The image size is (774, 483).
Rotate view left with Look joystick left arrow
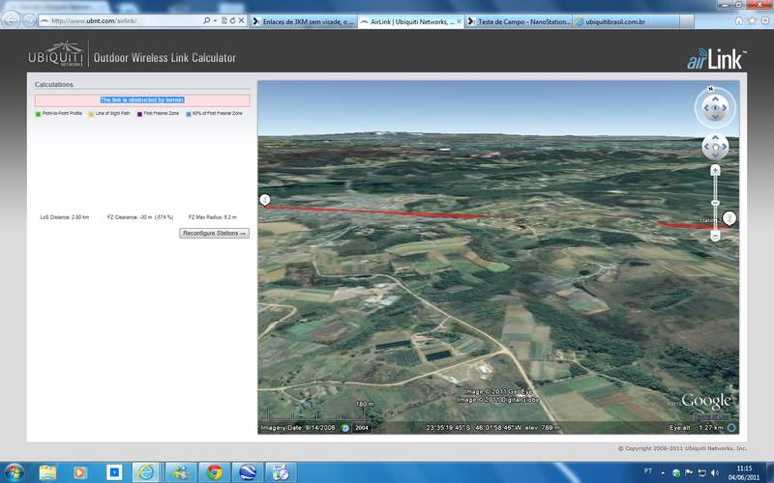[x=706, y=108]
